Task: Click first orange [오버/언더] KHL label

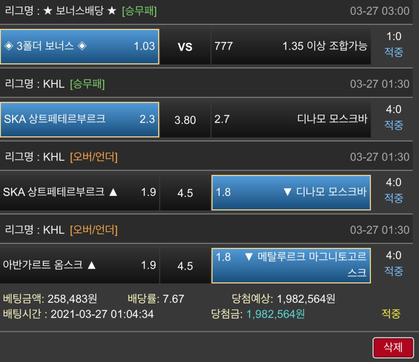Action: coord(94,157)
